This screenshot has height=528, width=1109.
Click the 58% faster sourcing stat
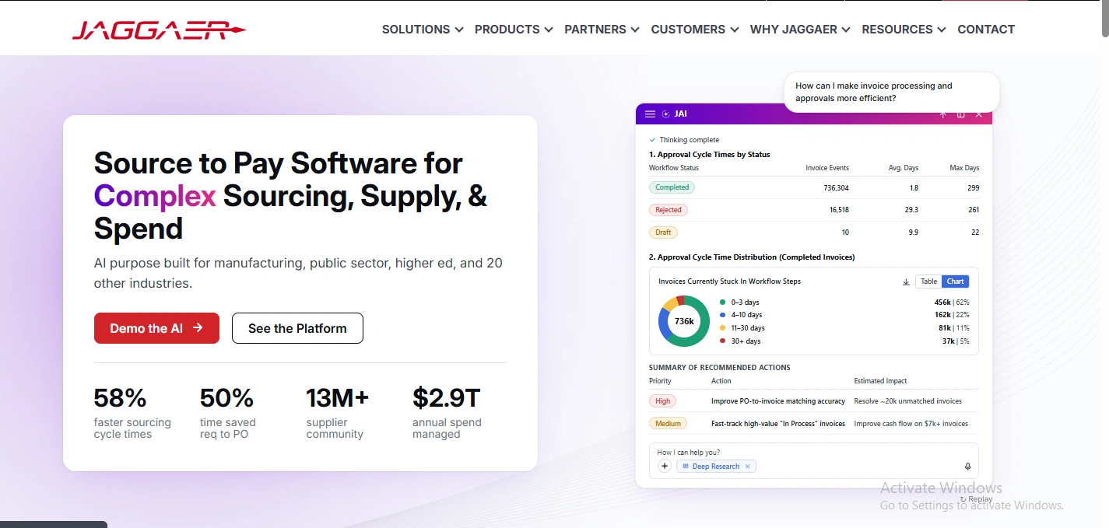[132, 413]
